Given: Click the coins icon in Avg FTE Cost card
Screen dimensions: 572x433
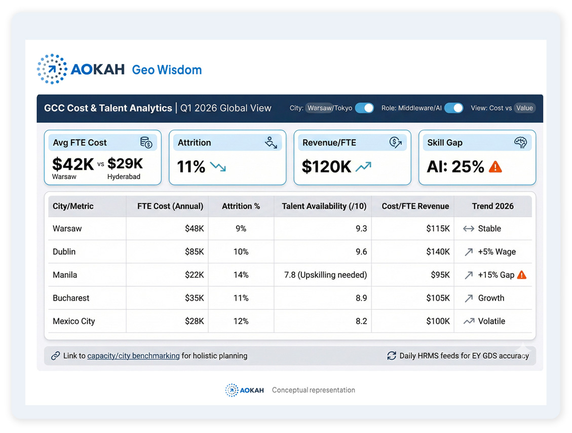Looking at the screenshot, I should point(146,142).
